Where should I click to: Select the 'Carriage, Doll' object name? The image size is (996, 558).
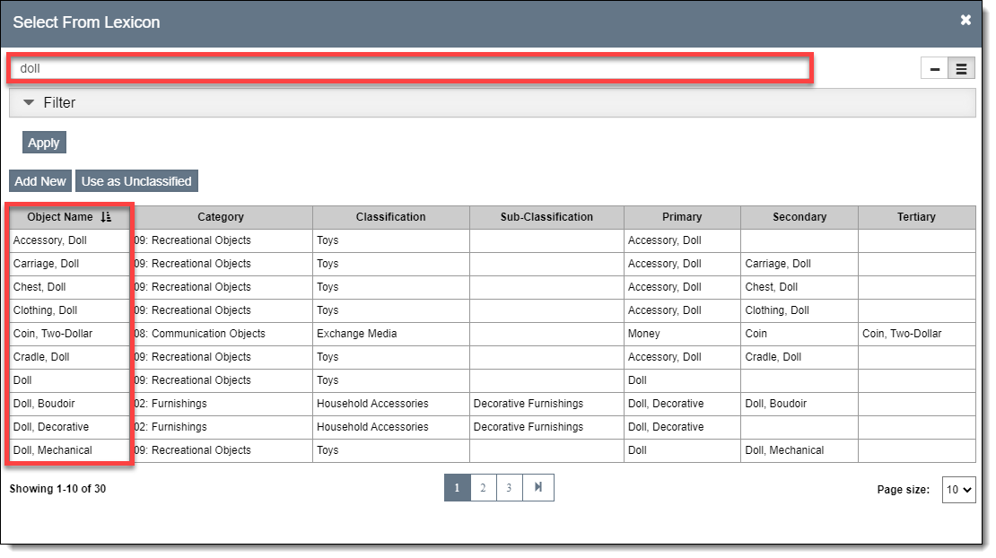click(46, 264)
